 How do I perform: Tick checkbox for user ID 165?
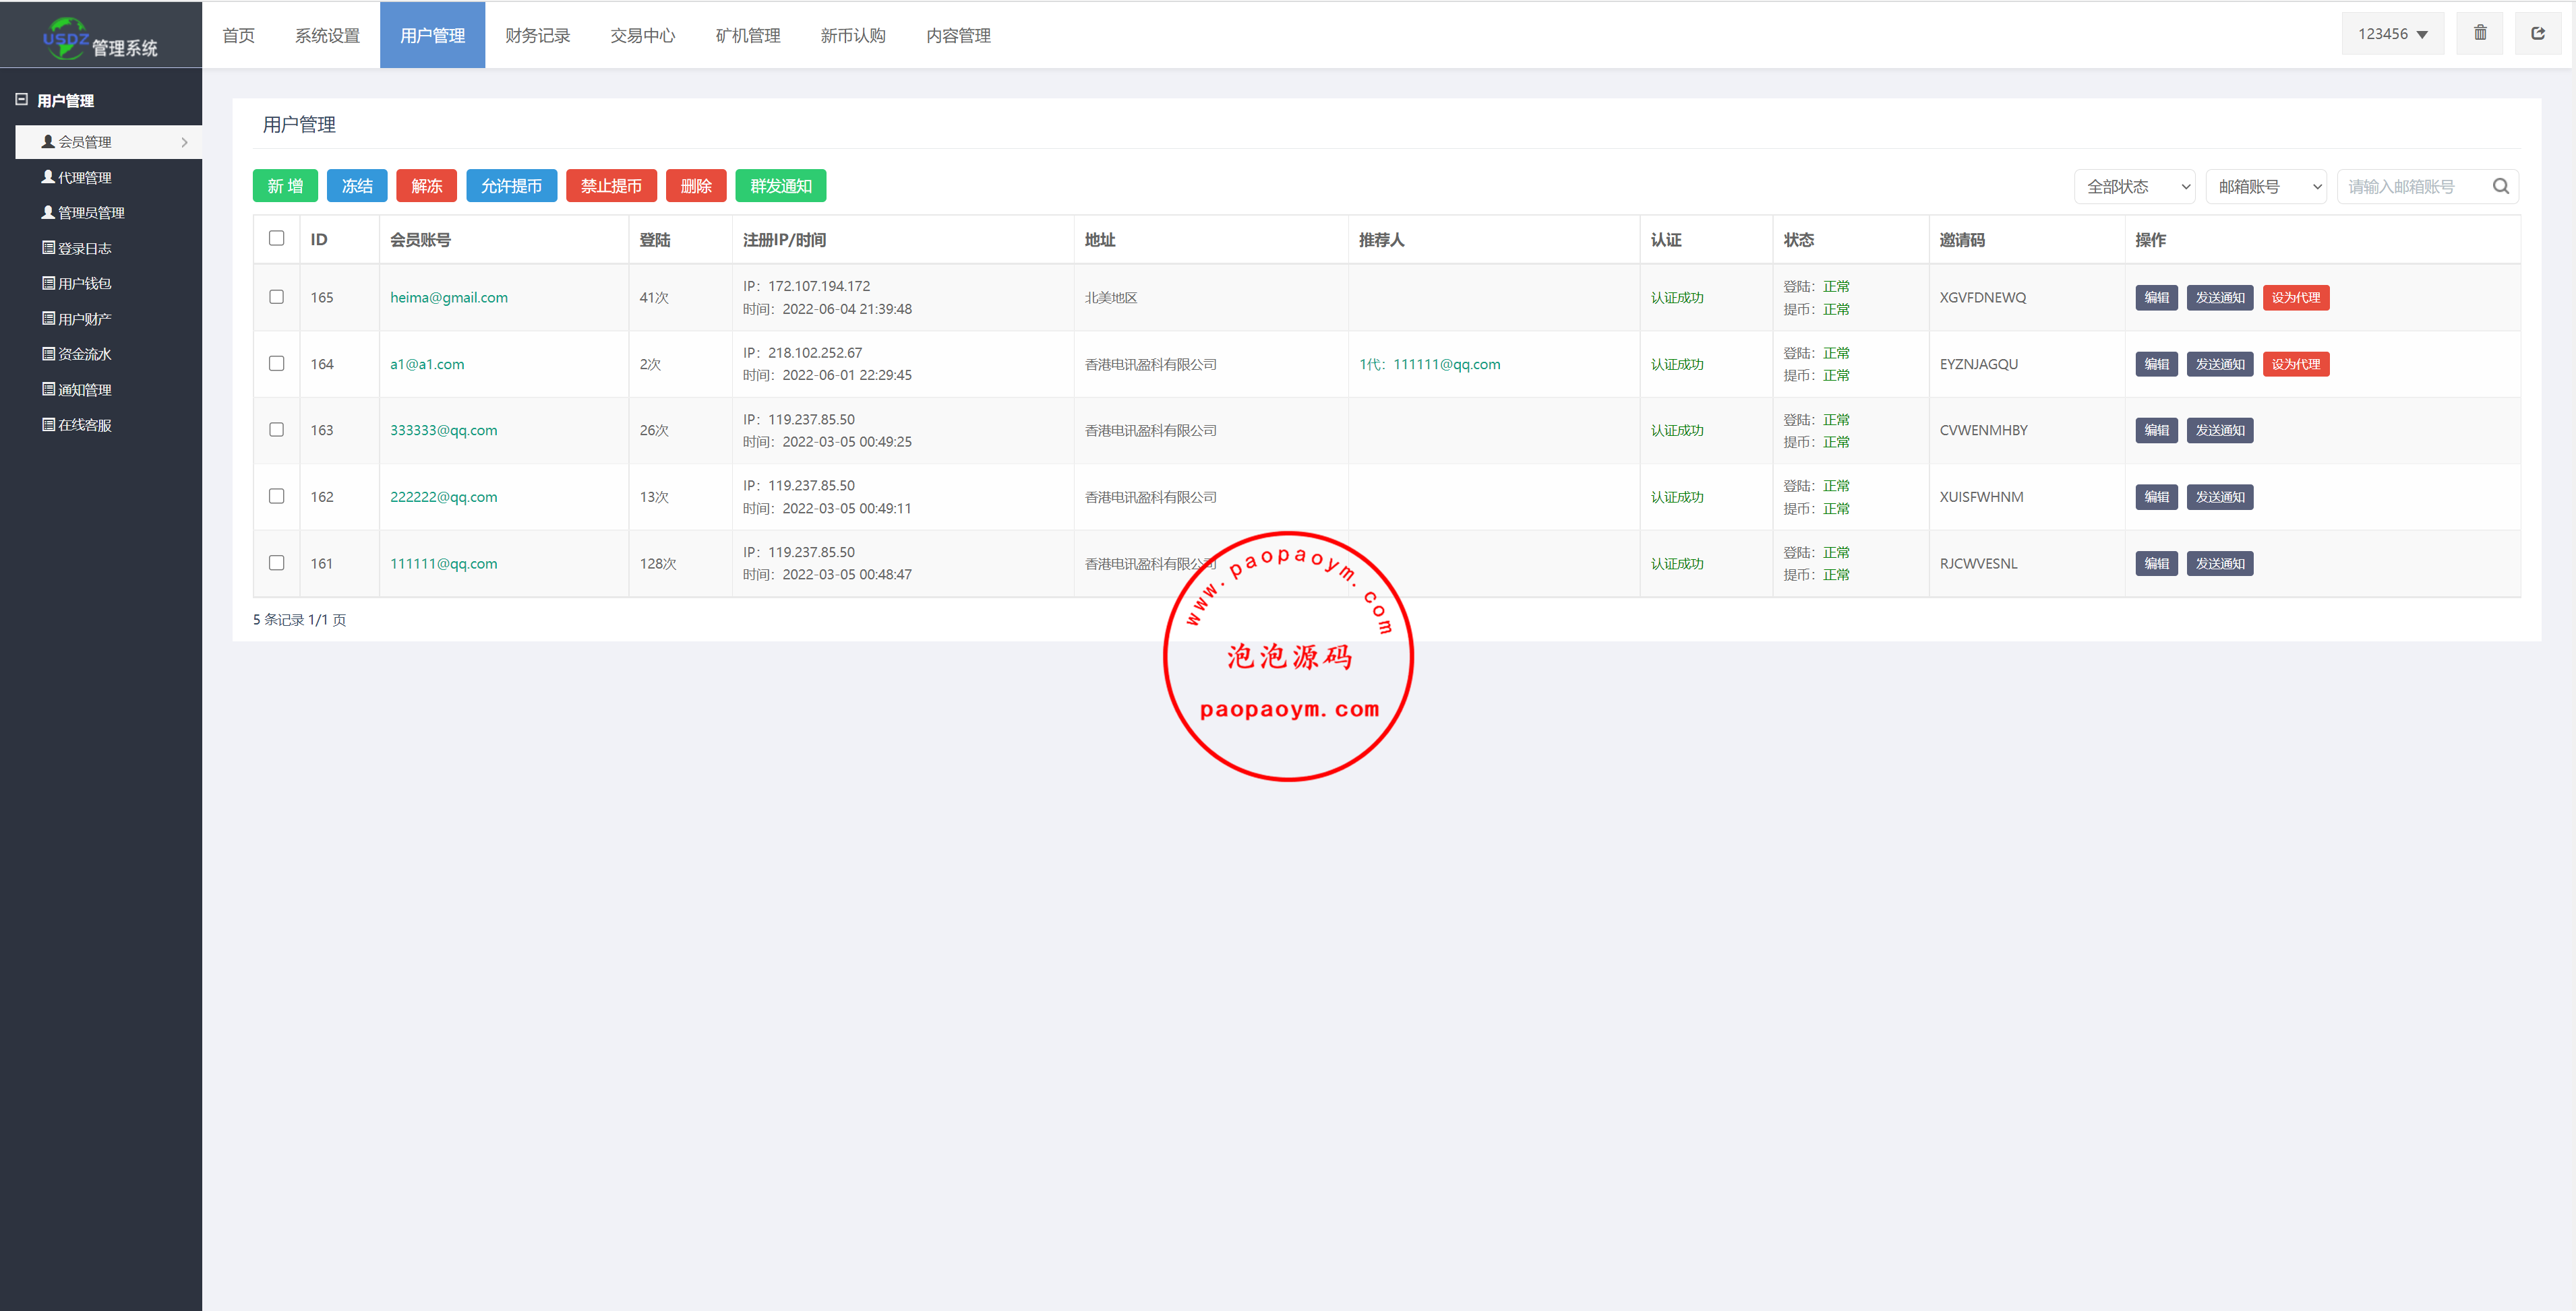coord(276,297)
